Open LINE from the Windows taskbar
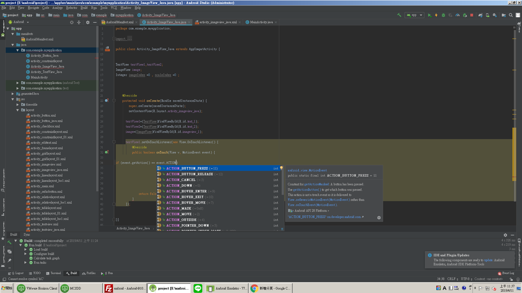 pyautogui.click(x=198, y=288)
